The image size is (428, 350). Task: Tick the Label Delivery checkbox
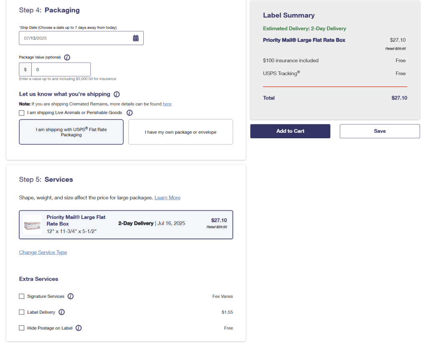tap(22, 312)
